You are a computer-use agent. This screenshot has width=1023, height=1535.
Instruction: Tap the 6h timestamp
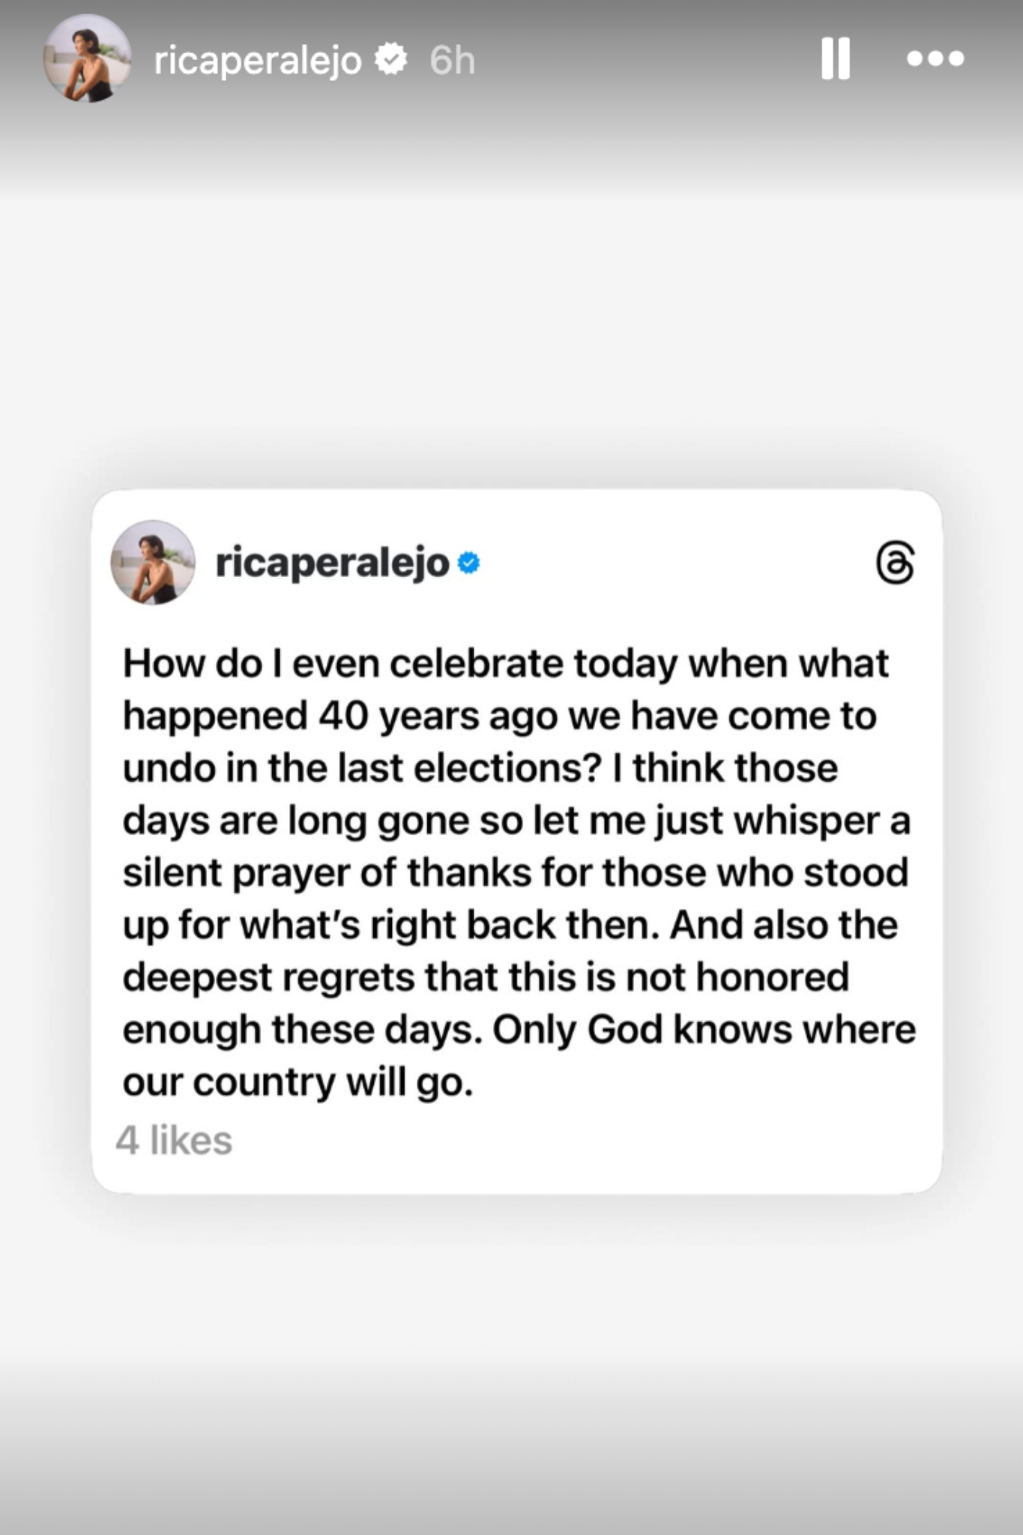(x=452, y=60)
